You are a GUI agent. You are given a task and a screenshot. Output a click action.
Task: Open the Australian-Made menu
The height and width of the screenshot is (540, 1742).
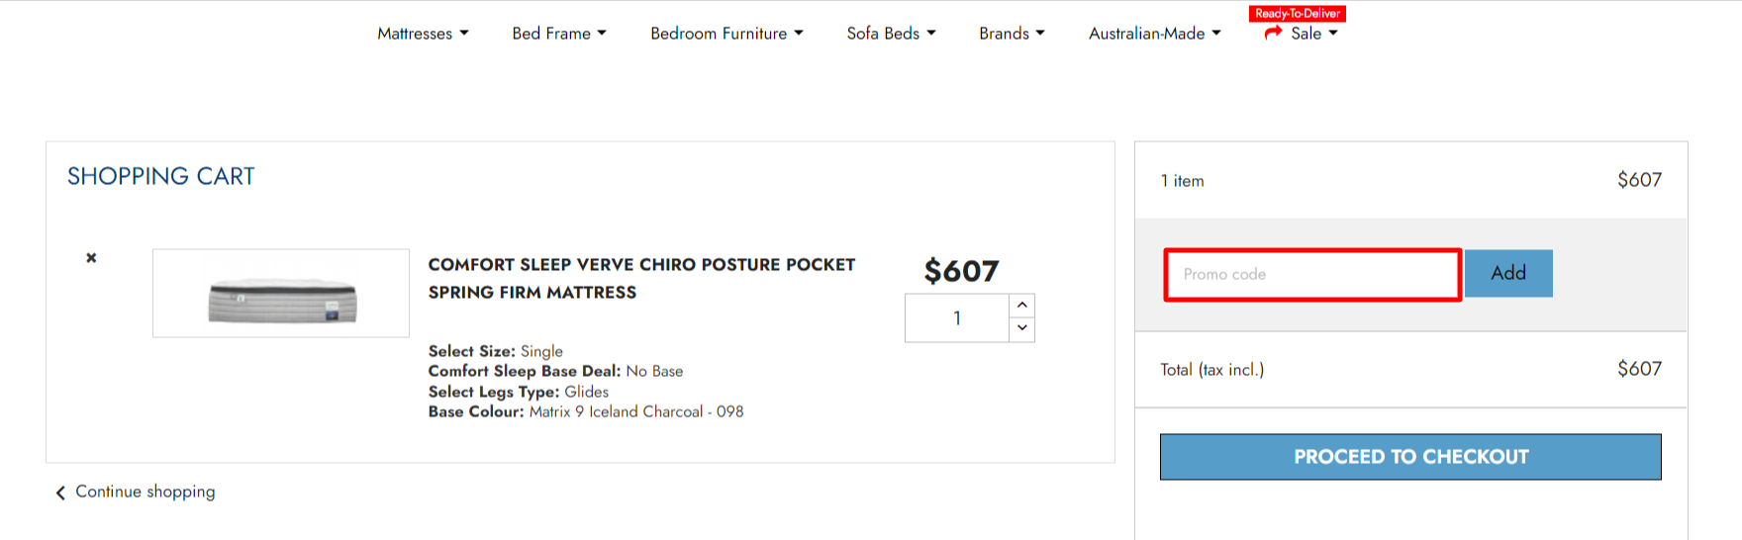click(x=1154, y=34)
